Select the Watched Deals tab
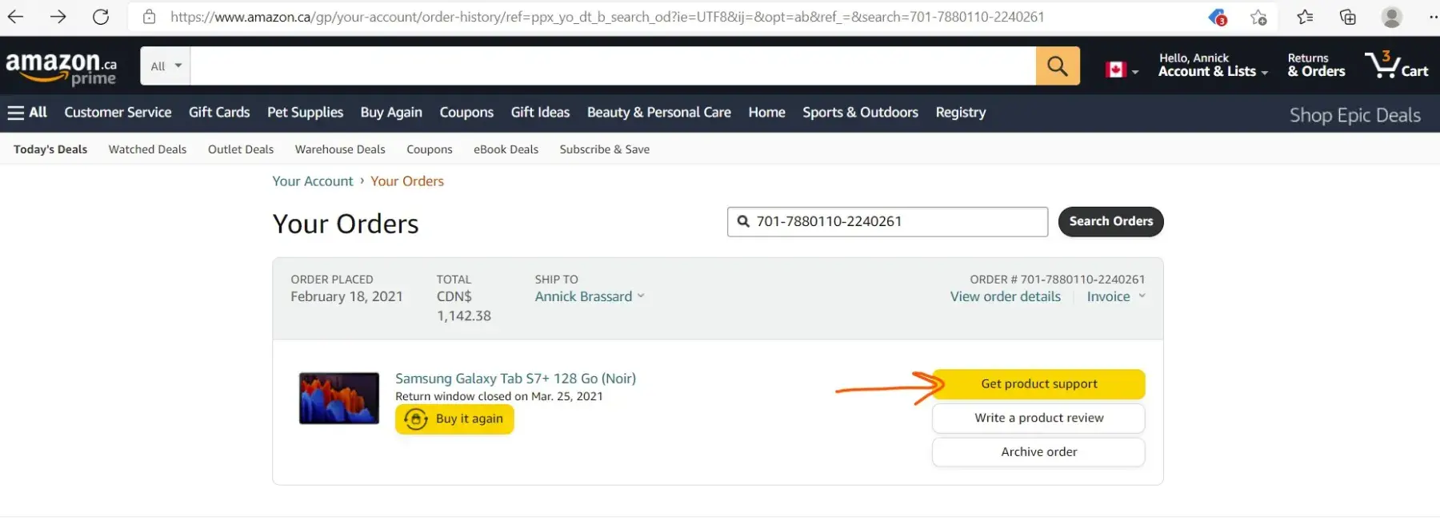This screenshot has height=528, width=1440. pyautogui.click(x=147, y=149)
